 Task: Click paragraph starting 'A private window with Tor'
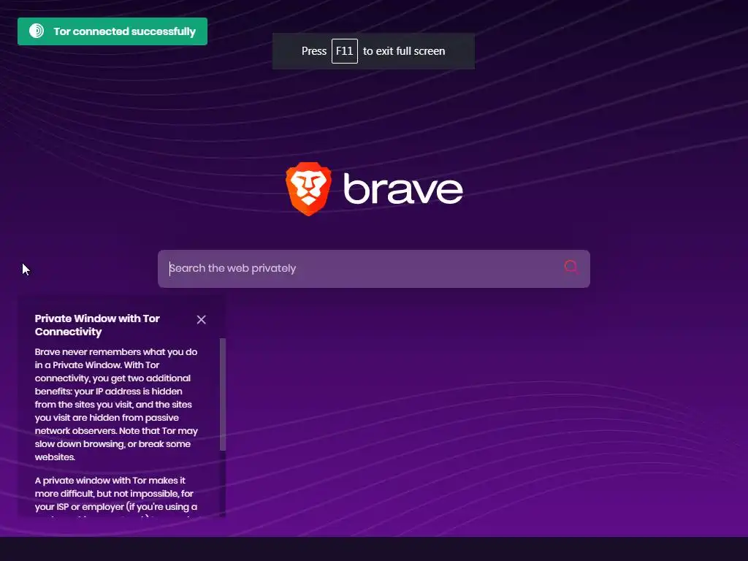tap(116, 496)
